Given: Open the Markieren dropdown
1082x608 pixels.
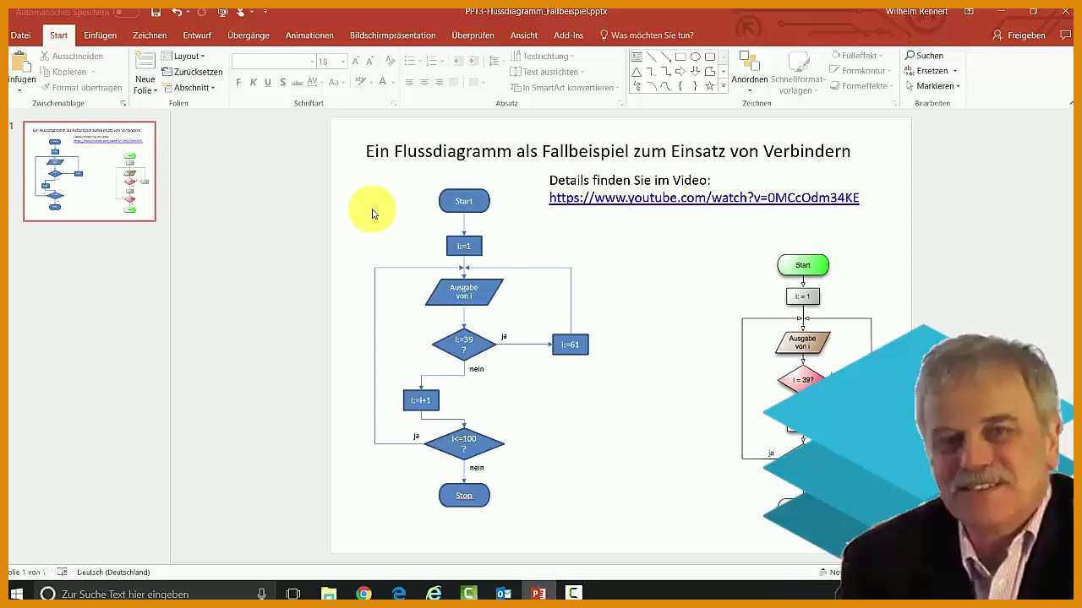Looking at the screenshot, I should (x=932, y=86).
